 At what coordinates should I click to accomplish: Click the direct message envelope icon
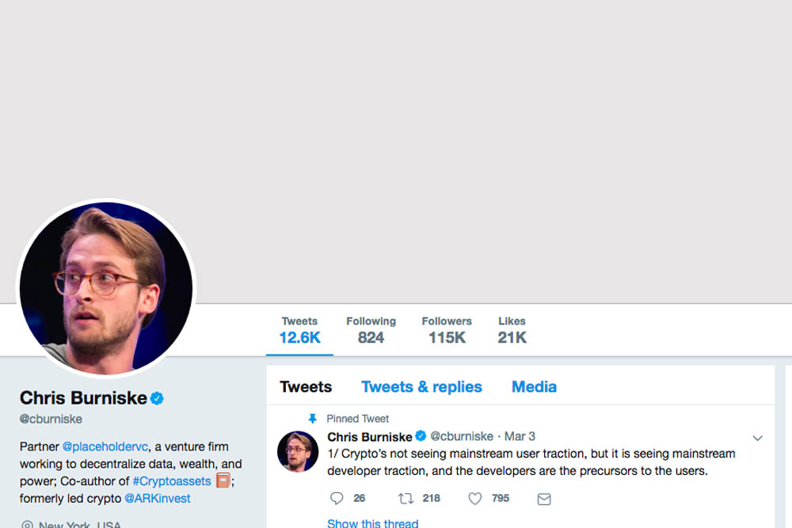pos(544,499)
